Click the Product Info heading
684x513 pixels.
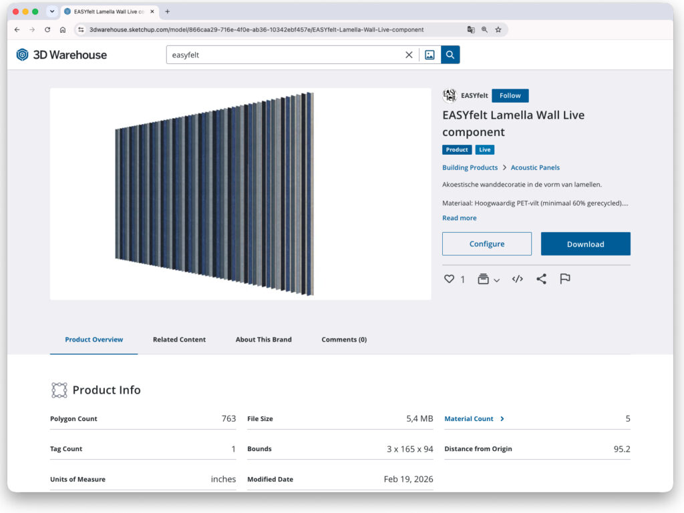(x=106, y=390)
